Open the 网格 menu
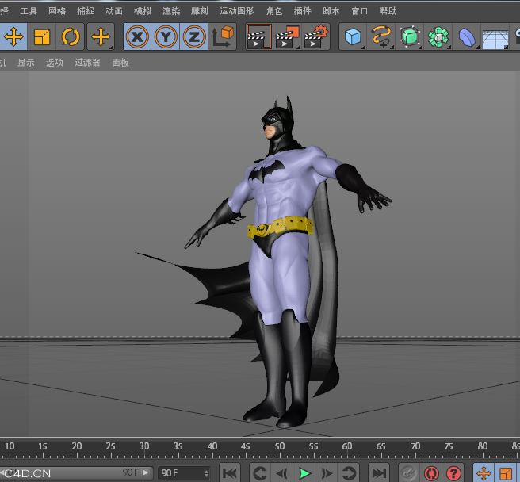 [57, 11]
